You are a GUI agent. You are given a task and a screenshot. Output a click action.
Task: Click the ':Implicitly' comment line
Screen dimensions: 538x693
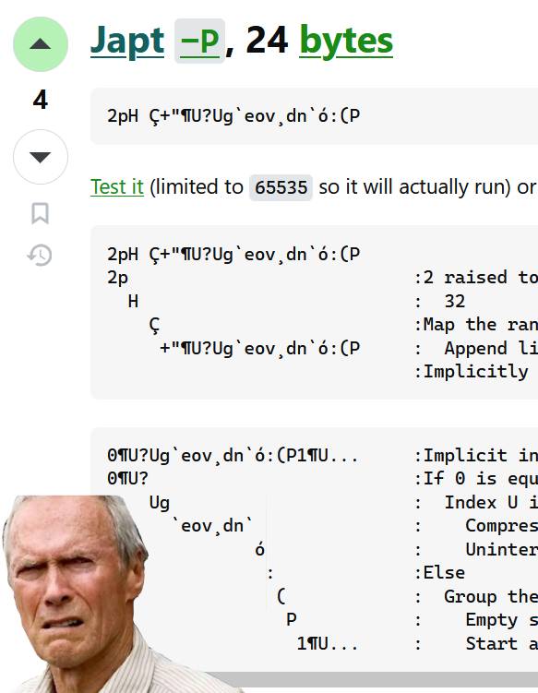point(472,372)
